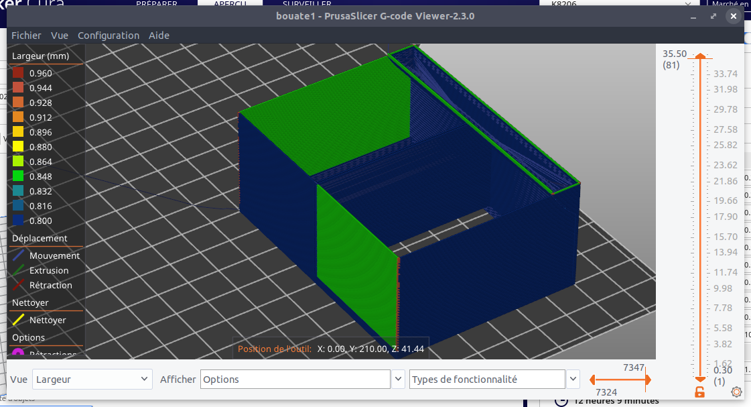The width and height of the screenshot is (751, 407).
Task: Click the 0.928 width color swatch
Action: (x=17, y=103)
